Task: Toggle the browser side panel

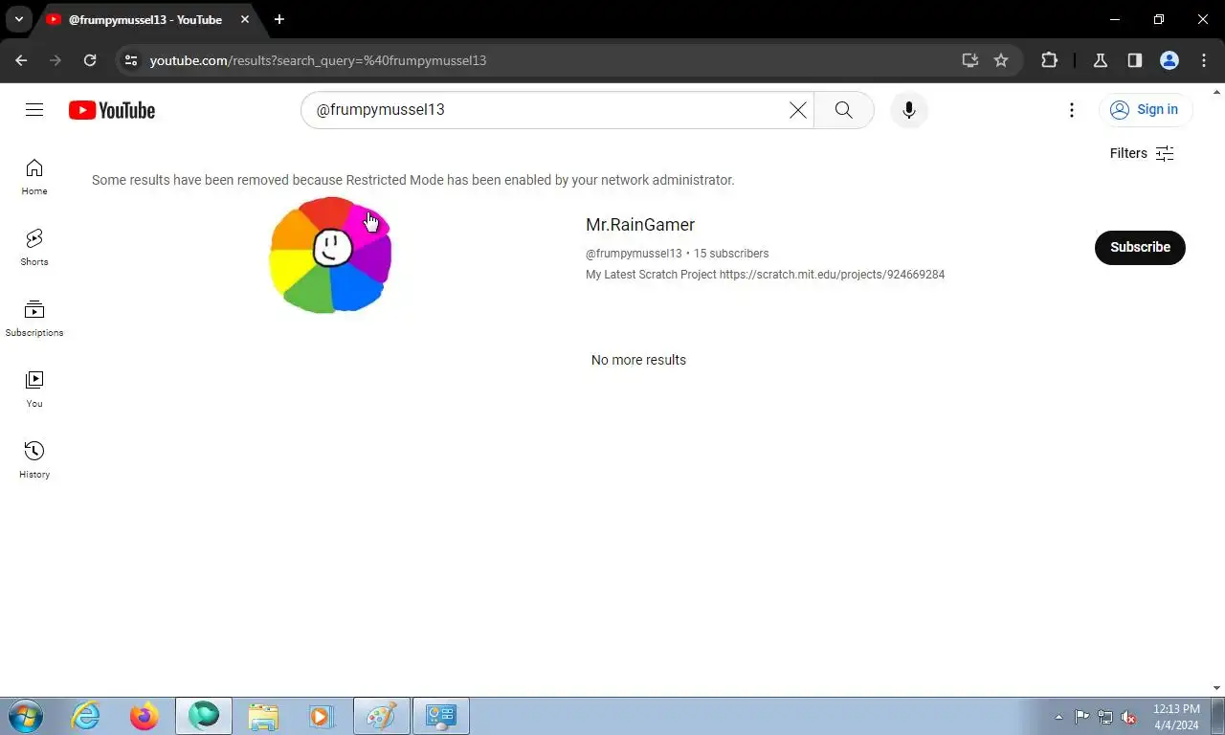Action: point(1135,60)
